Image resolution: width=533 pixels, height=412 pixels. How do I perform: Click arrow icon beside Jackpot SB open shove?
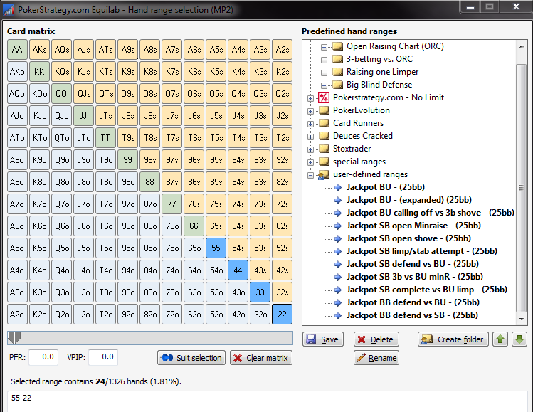(337, 238)
